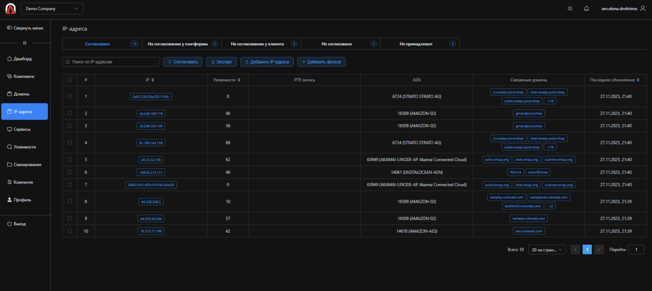The image size is (652, 291).
Task: Toggle the light theme sun icon
Action: pyautogui.click(x=570, y=8)
